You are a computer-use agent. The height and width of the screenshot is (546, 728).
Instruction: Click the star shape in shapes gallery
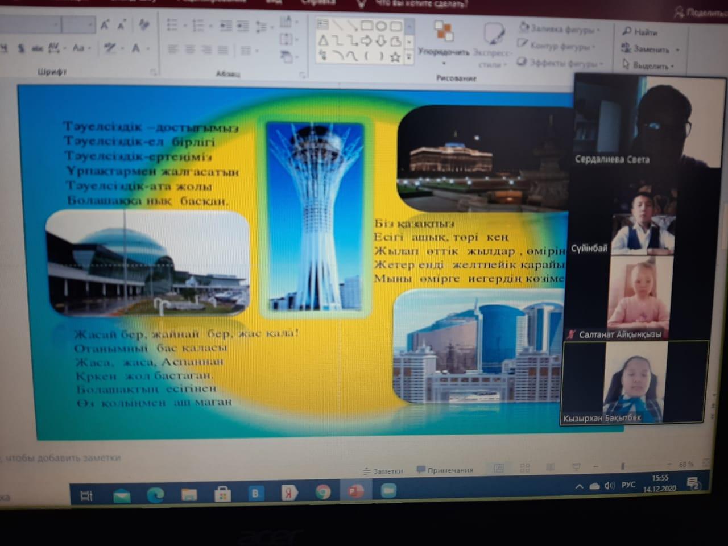[395, 56]
